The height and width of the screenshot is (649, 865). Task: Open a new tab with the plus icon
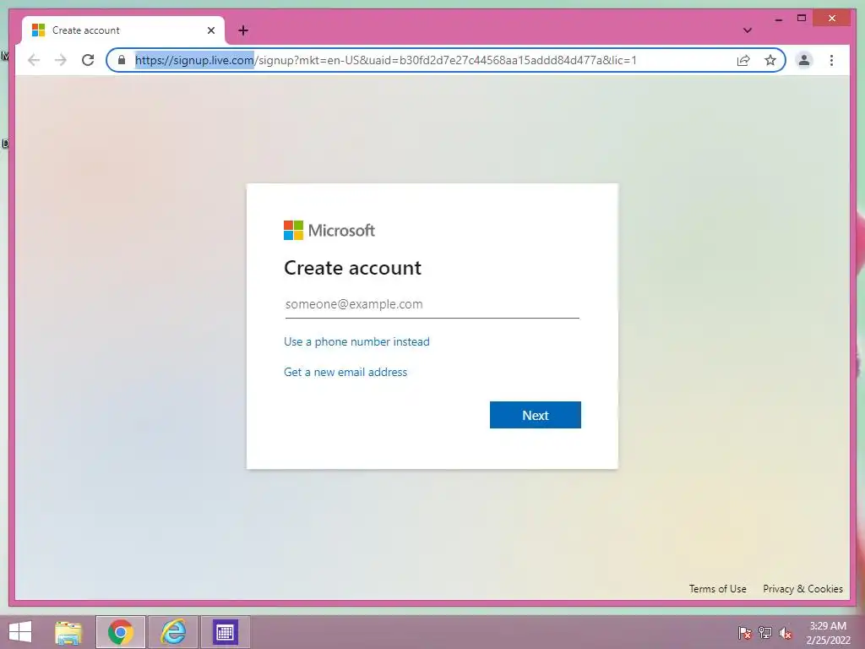tap(243, 30)
